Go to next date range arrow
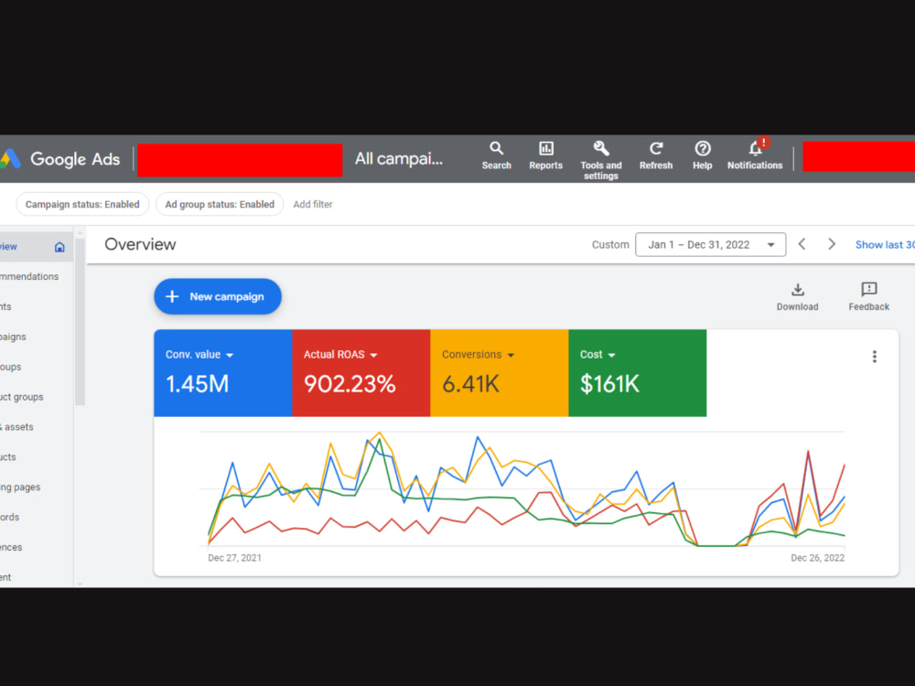 832,244
